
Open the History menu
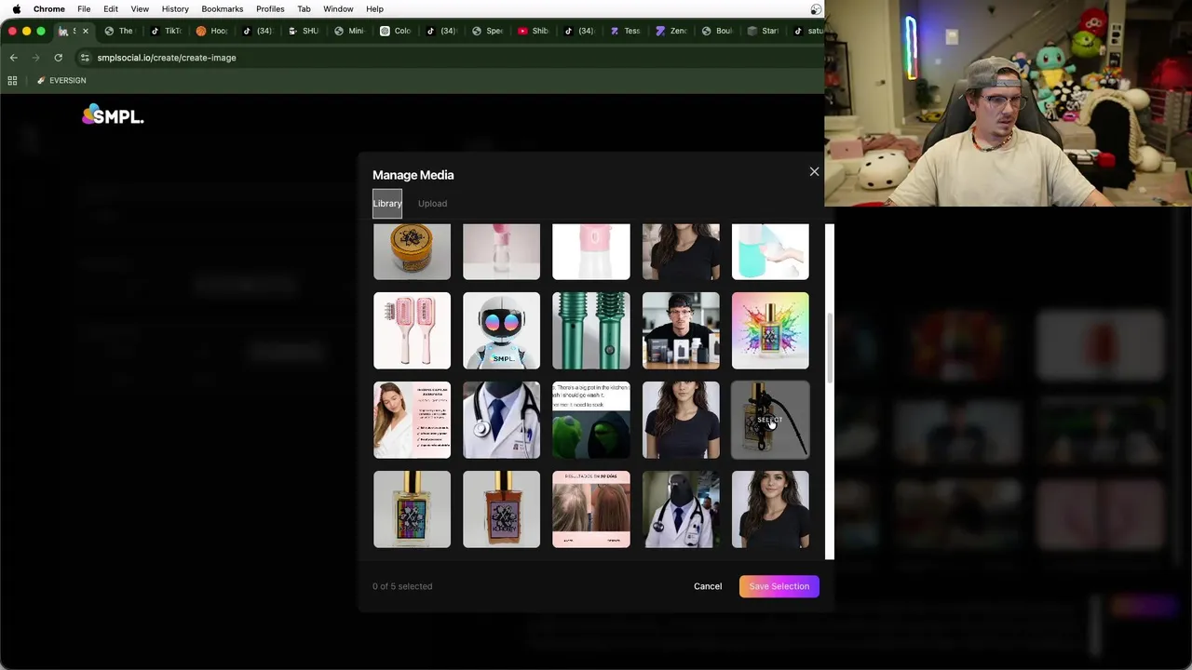pos(175,9)
